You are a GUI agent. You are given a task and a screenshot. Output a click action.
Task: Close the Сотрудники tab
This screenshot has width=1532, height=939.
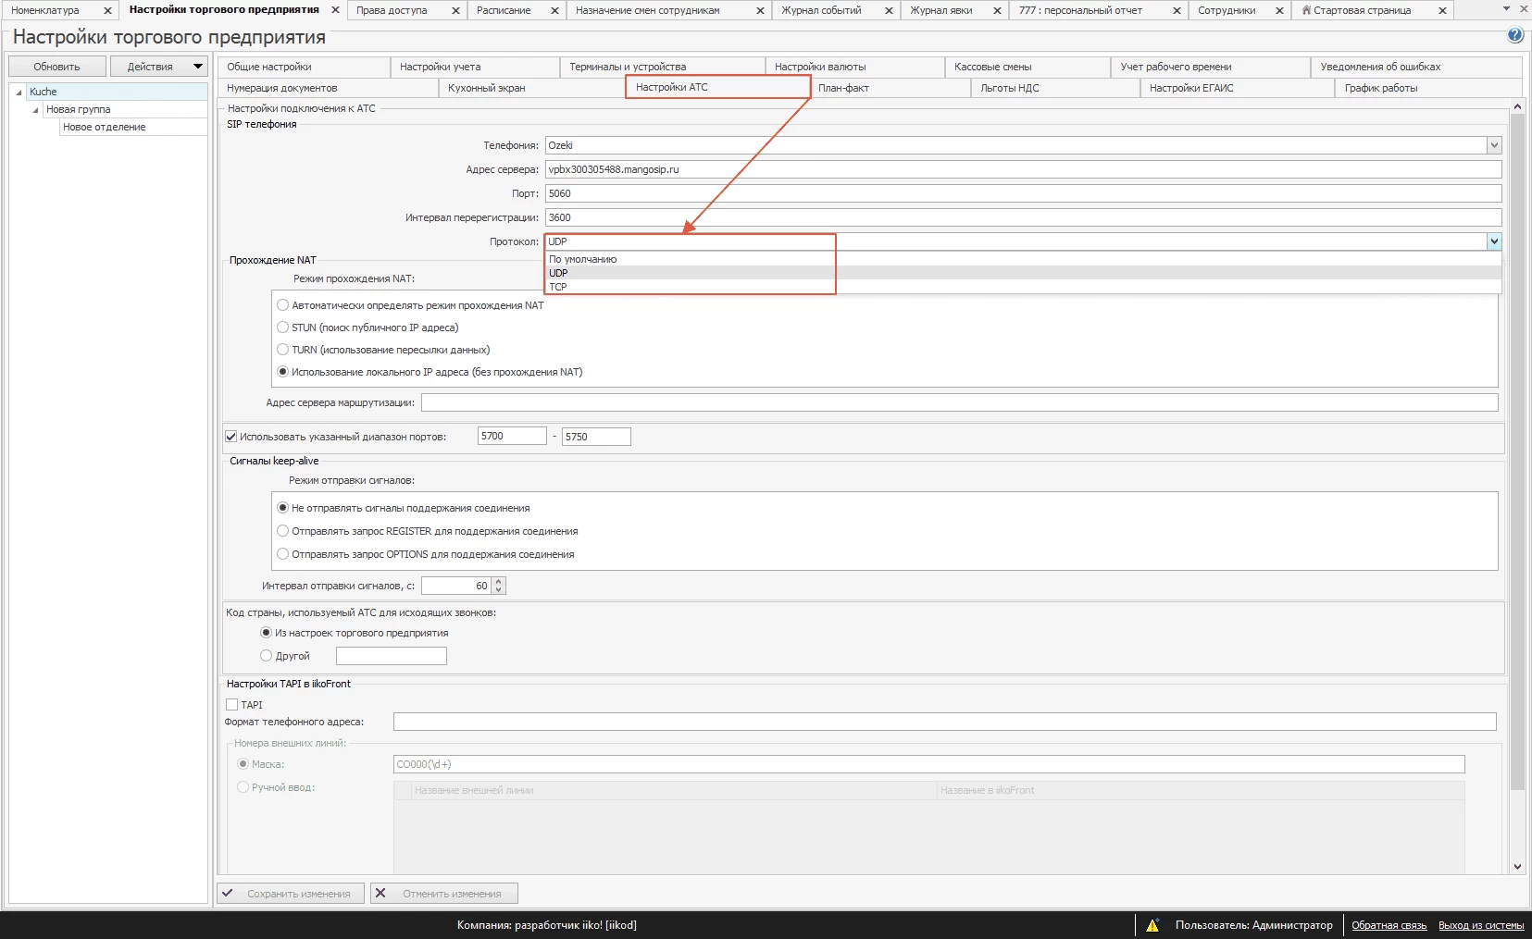tap(1279, 11)
